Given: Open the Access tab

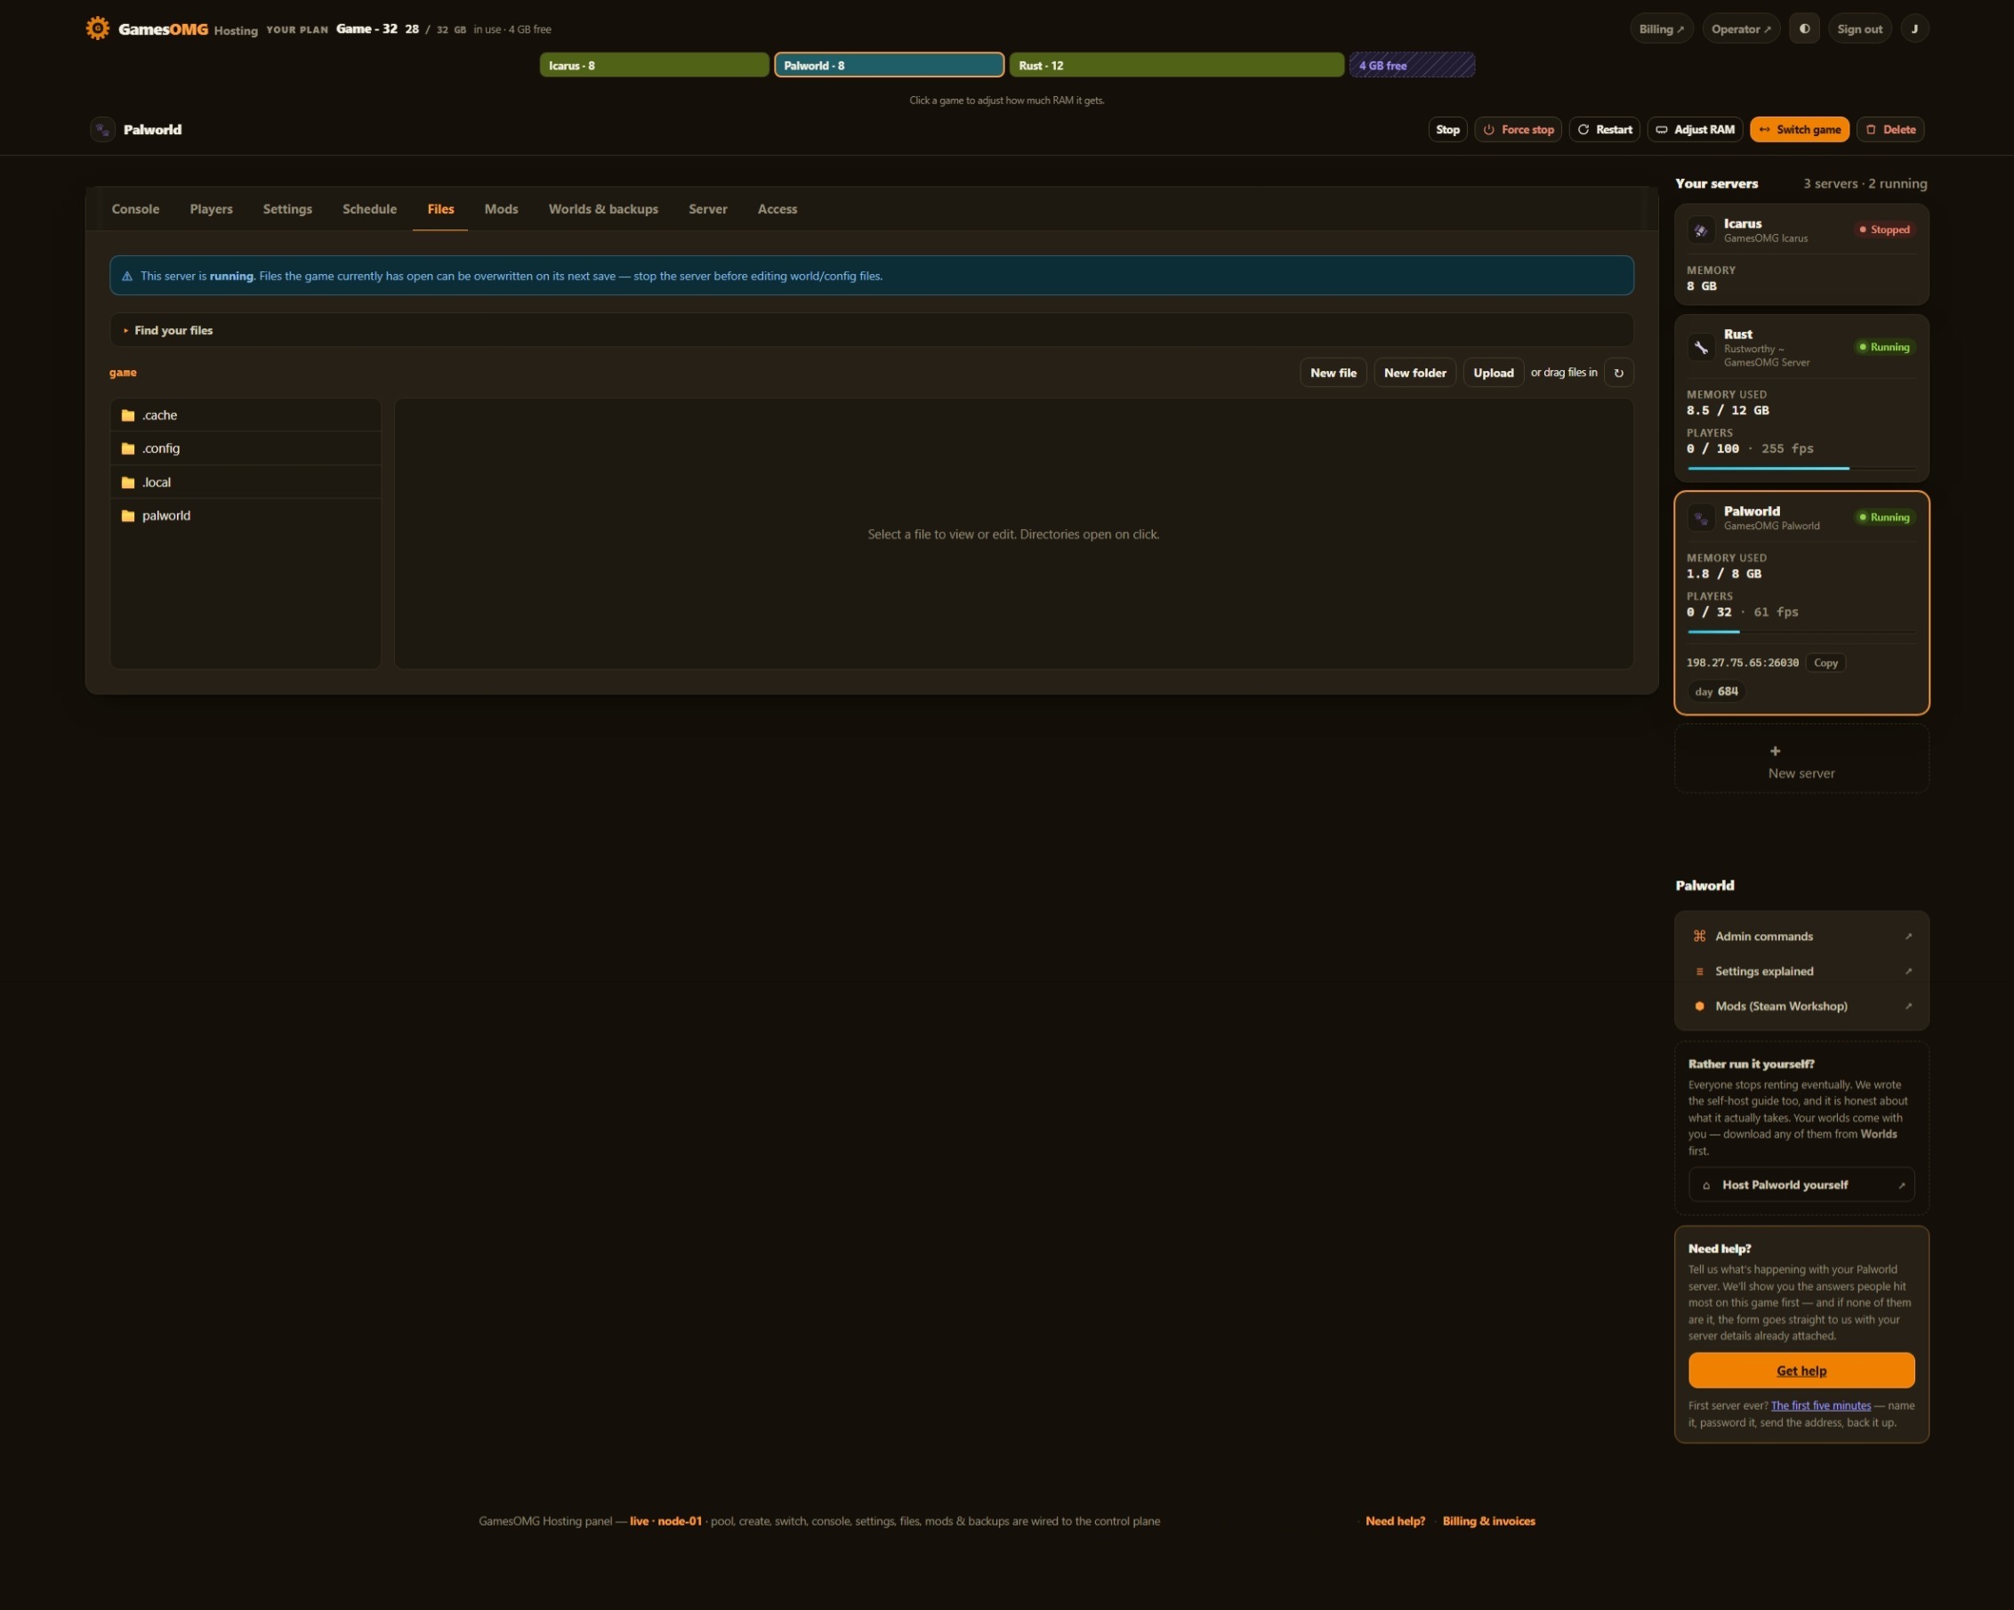Looking at the screenshot, I should pos(777,209).
